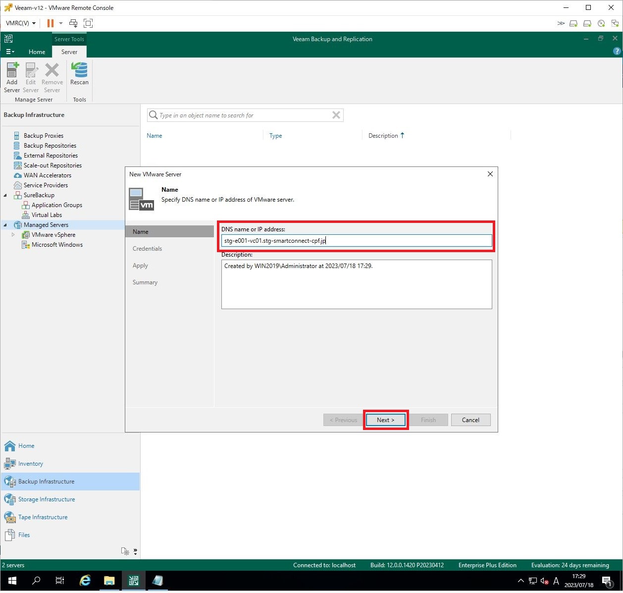Select Backup Repositories in the tree

pos(50,146)
